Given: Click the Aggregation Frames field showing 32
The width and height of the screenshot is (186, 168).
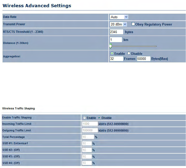Looking at the screenshot, I should tap(116, 59).
